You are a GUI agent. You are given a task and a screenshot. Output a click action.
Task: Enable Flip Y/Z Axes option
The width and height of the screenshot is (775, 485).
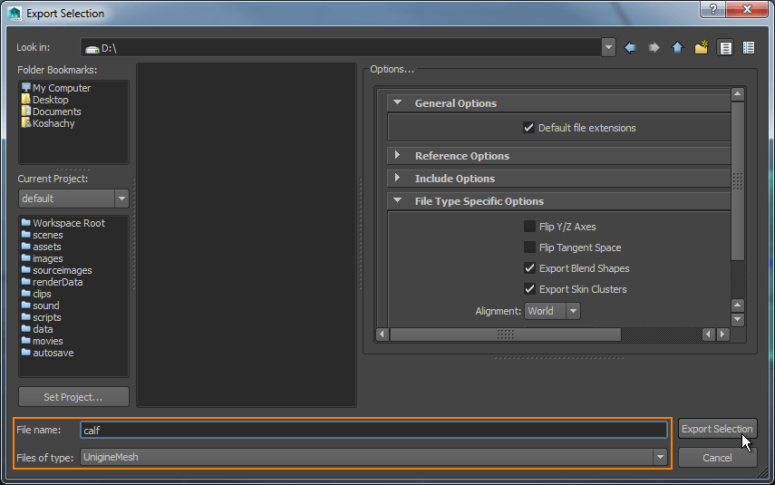[529, 227]
